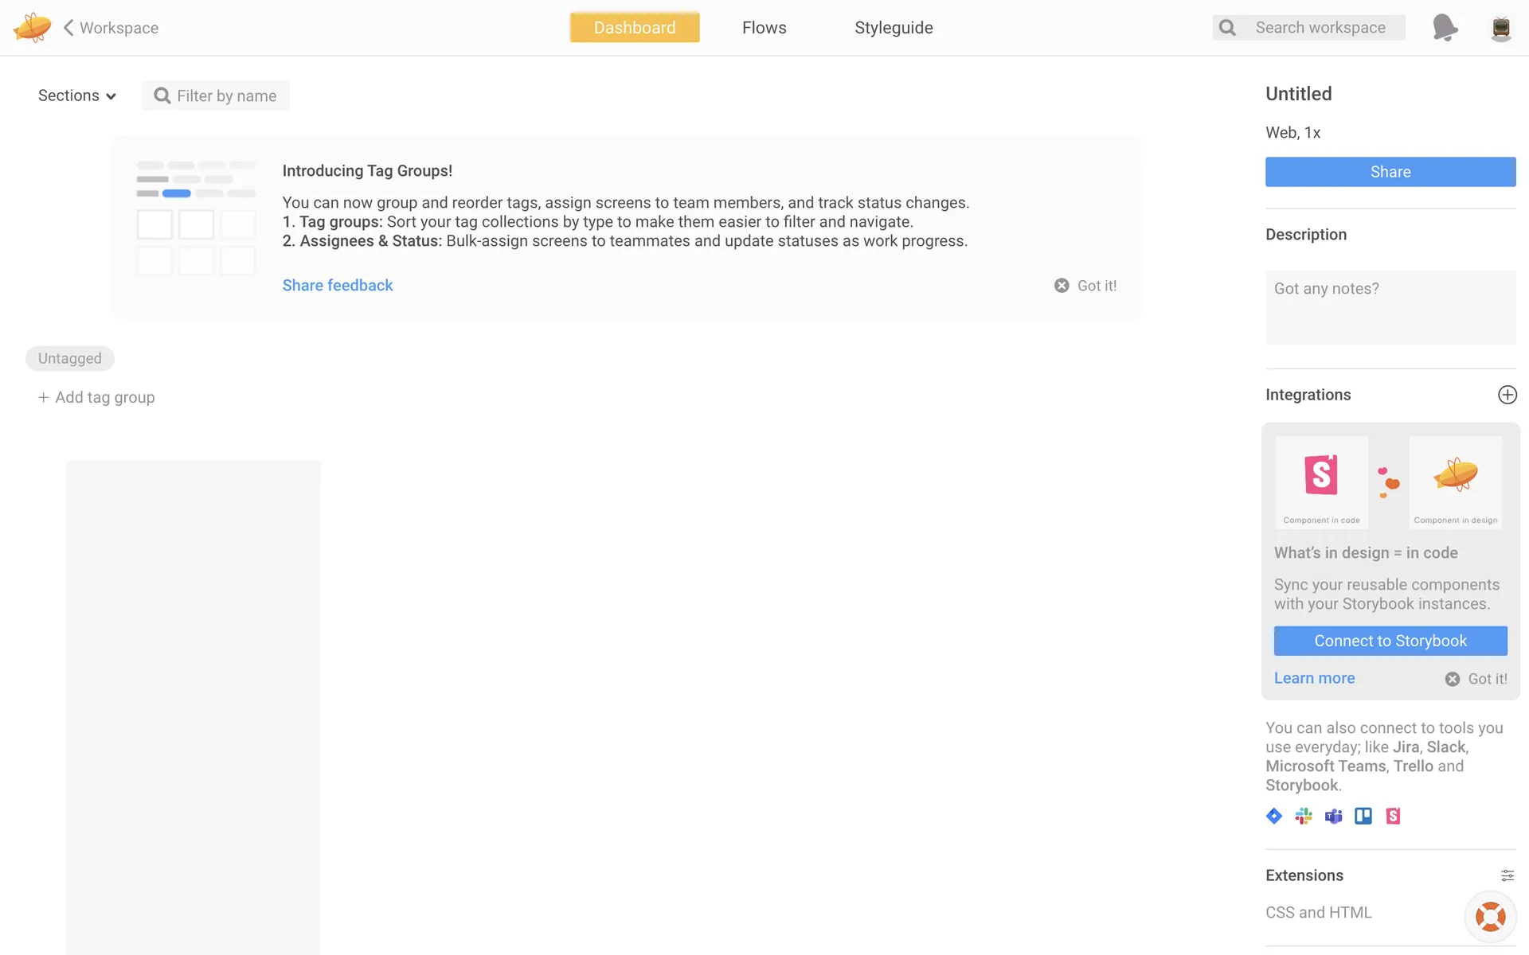The width and height of the screenshot is (1529, 955).
Task: Dismiss Storybook card with Got it
Action: [1476, 679]
